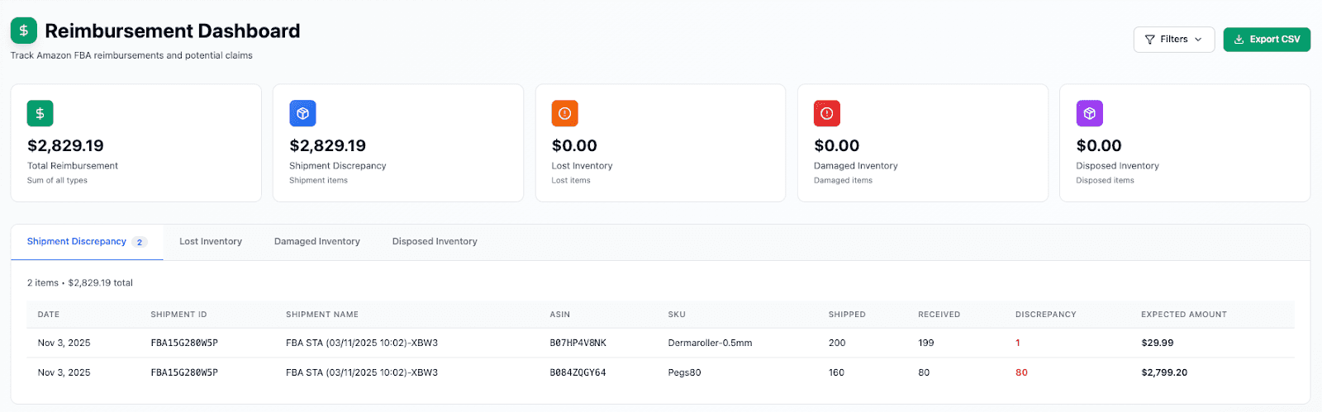1322x412 pixels.
Task: Switch to the Shipment Discrepancy tab
Action: coord(87,242)
